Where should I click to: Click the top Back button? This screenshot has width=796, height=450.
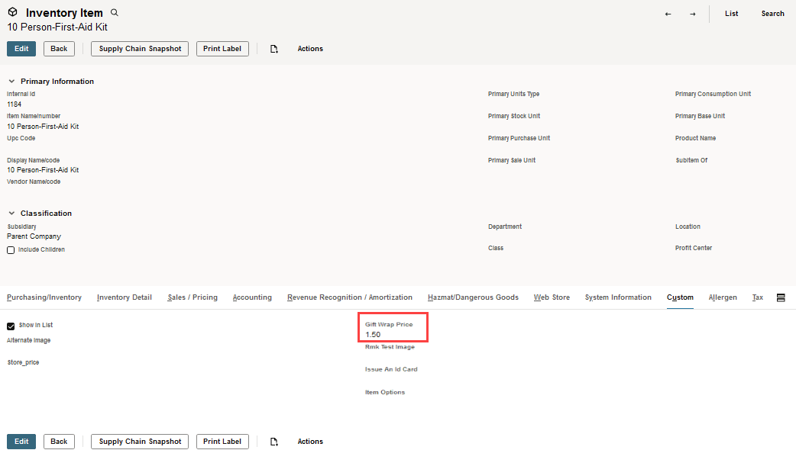pos(59,49)
